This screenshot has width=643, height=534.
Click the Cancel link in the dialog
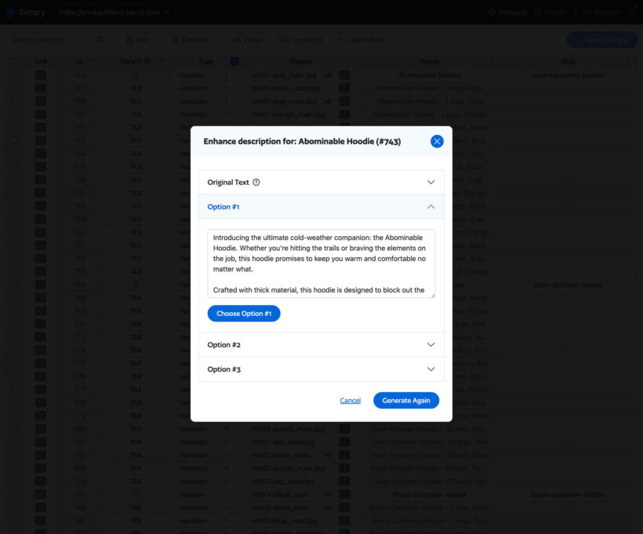pyautogui.click(x=351, y=400)
